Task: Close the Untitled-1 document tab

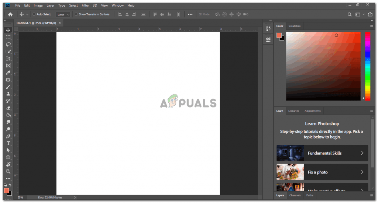Action: click(x=59, y=23)
